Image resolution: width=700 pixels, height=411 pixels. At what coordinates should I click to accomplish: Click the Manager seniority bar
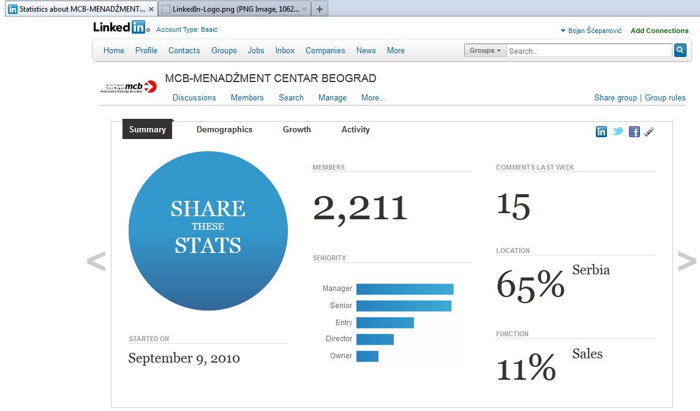[x=405, y=289]
